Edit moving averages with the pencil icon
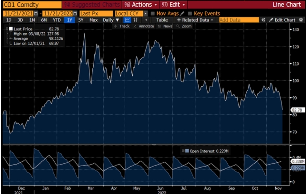The width and height of the screenshot is (306, 194). click(182, 14)
